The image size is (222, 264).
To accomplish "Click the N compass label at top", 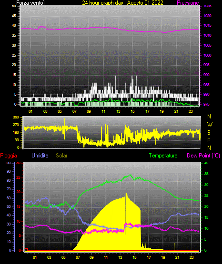I will [209, 117].
